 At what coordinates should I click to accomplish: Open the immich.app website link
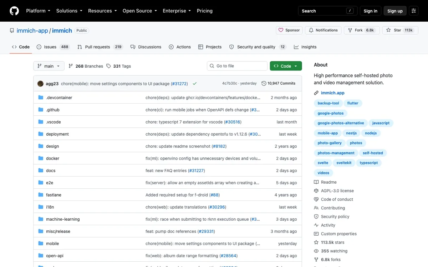332,93
